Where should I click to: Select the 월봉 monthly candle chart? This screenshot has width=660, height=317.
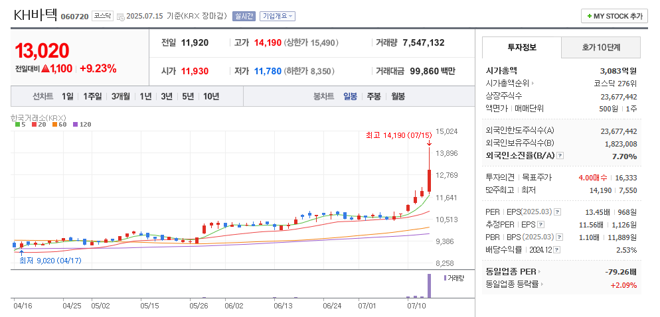click(x=398, y=96)
